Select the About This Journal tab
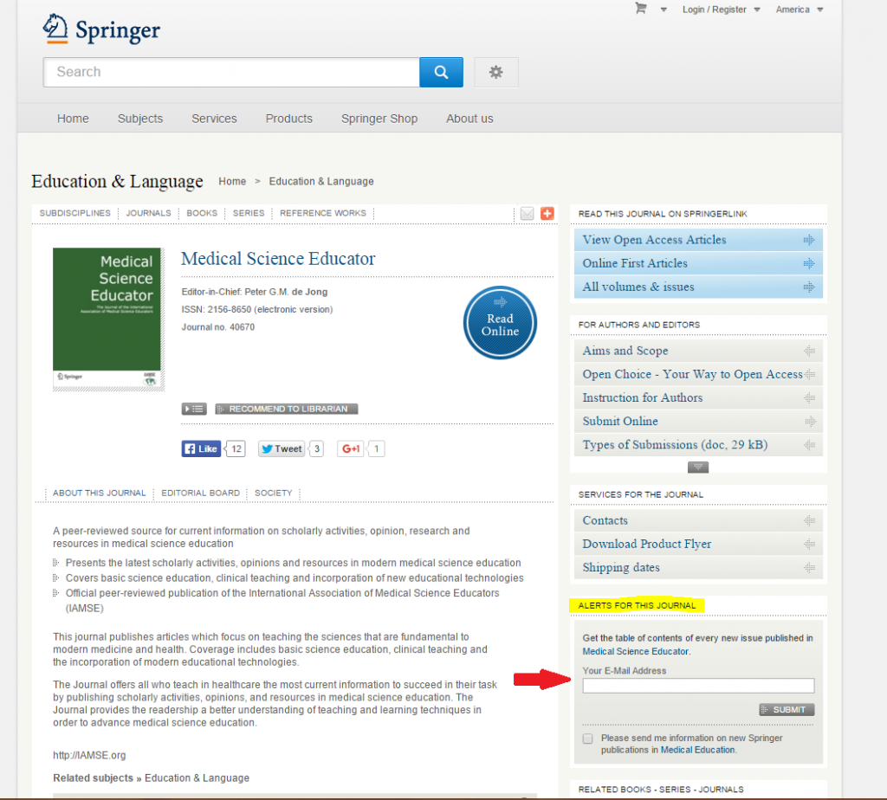 99,493
